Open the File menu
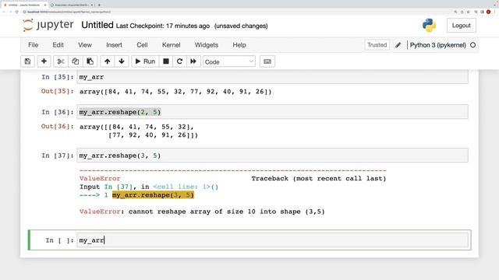499x280 pixels. [33, 45]
